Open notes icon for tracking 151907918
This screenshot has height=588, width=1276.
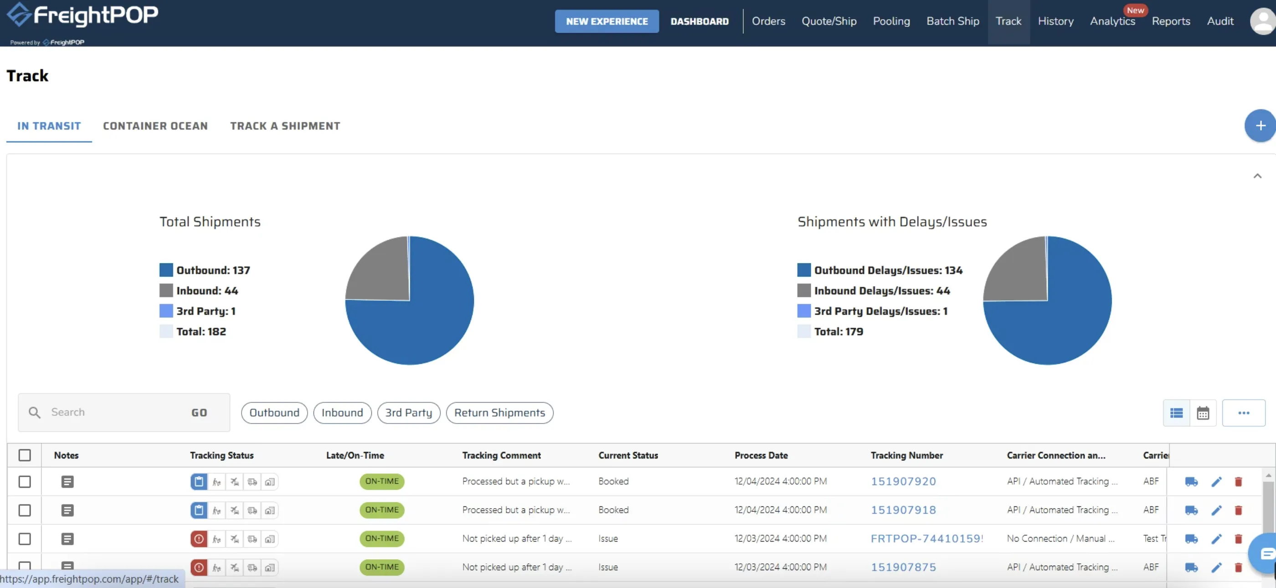click(x=67, y=510)
